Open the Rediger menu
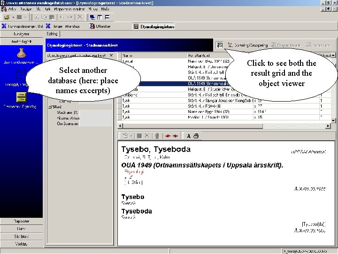 coord(26,9)
